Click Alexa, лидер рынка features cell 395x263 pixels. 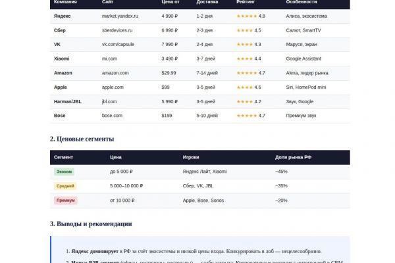click(307, 73)
